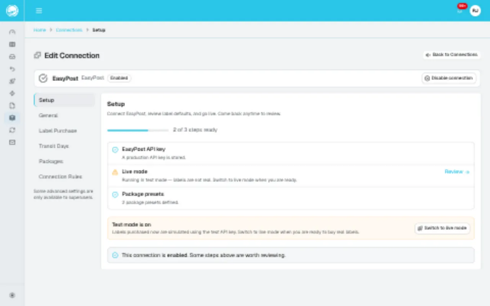The height and width of the screenshot is (306, 490).
Task: Click the Edit Connection heading icon
Action: click(37, 55)
